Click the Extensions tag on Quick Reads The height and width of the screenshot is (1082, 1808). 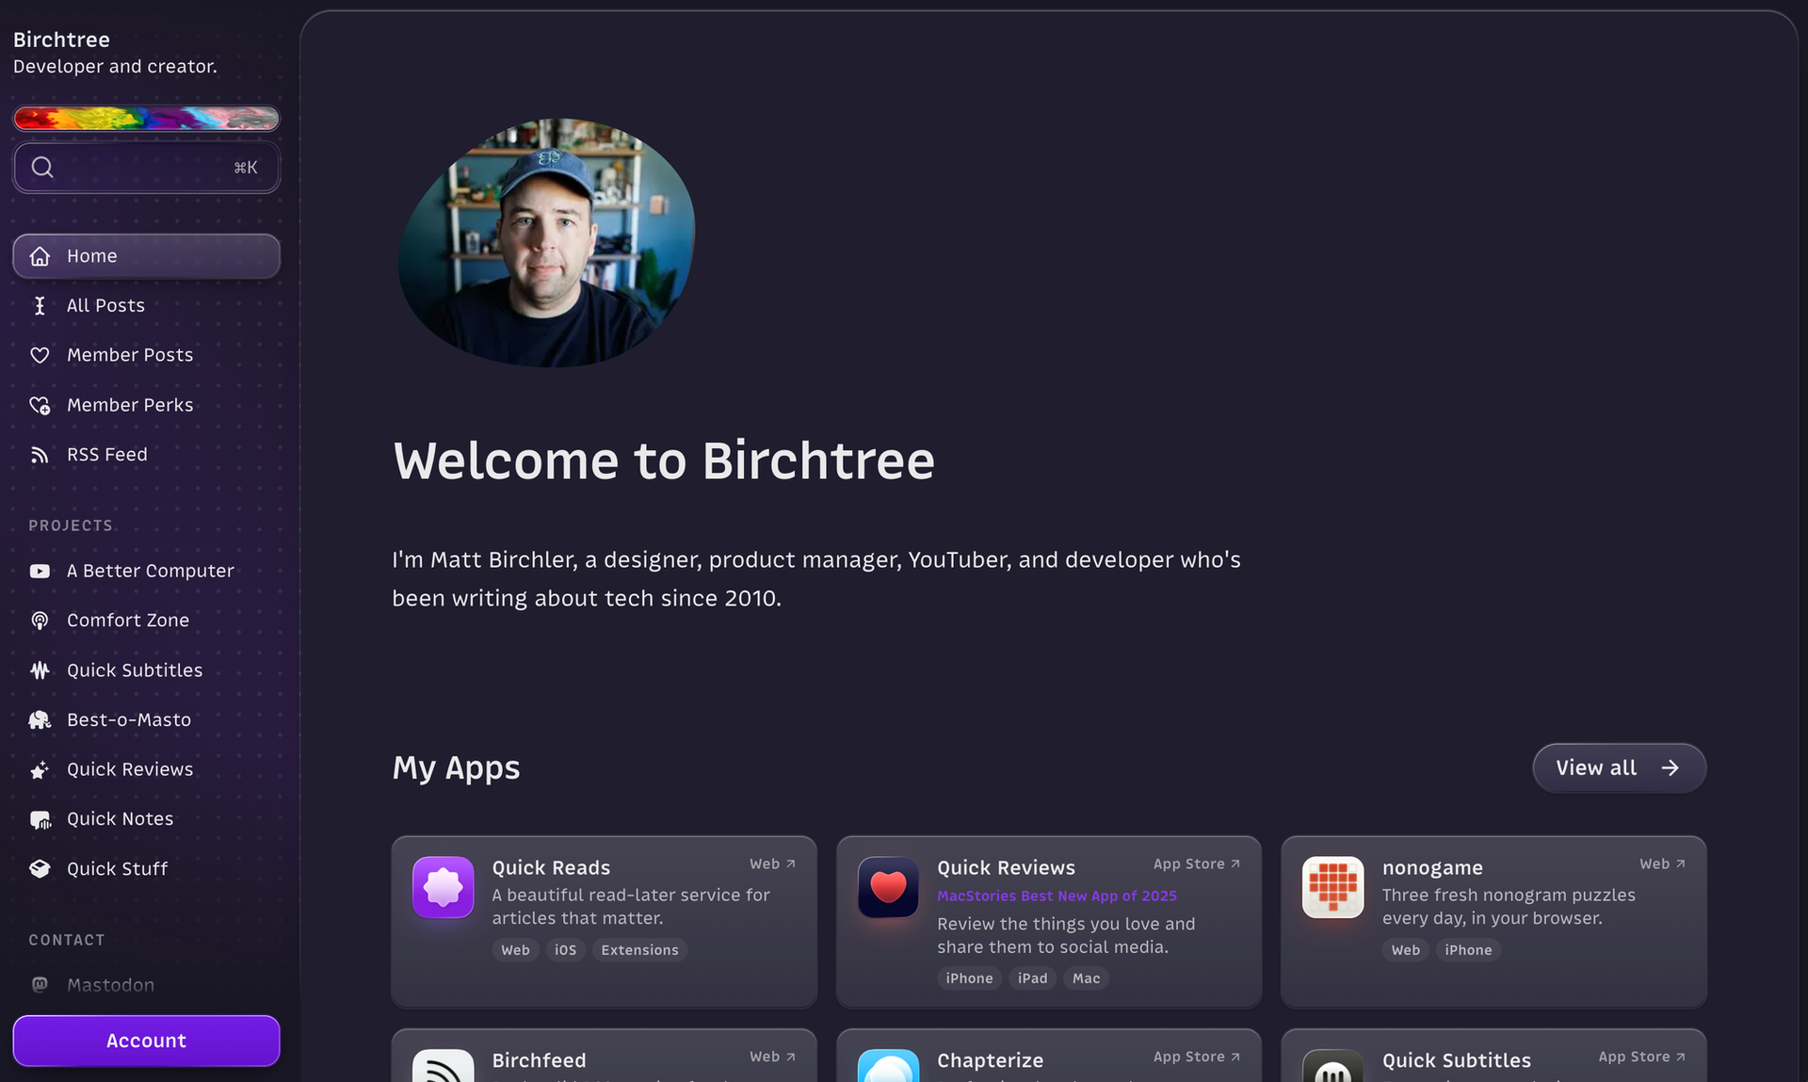coord(639,950)
